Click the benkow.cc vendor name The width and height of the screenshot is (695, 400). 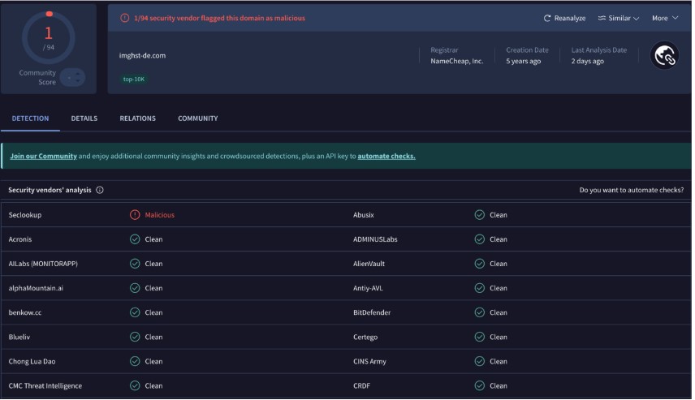pyautogui.click(x=25, y=312)
